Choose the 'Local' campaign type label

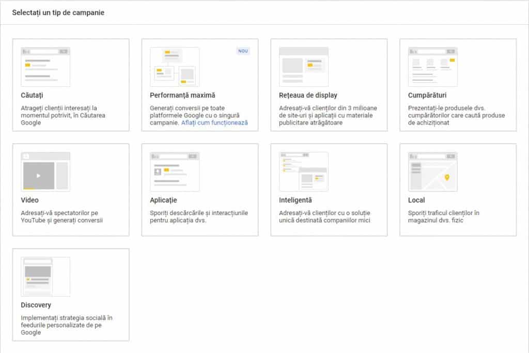(416, 201)
